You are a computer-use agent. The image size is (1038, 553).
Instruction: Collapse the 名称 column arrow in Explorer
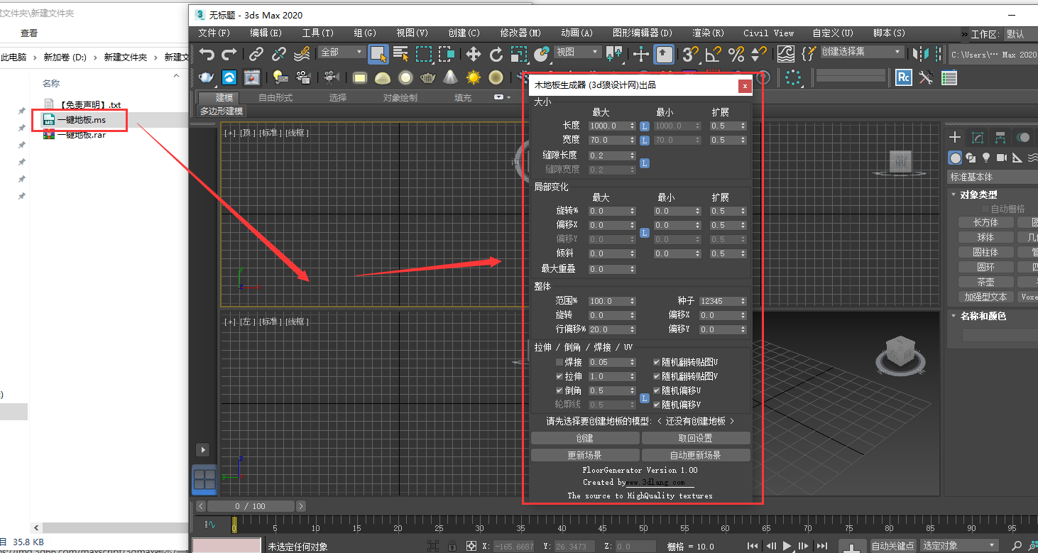(x=177, y=75)
